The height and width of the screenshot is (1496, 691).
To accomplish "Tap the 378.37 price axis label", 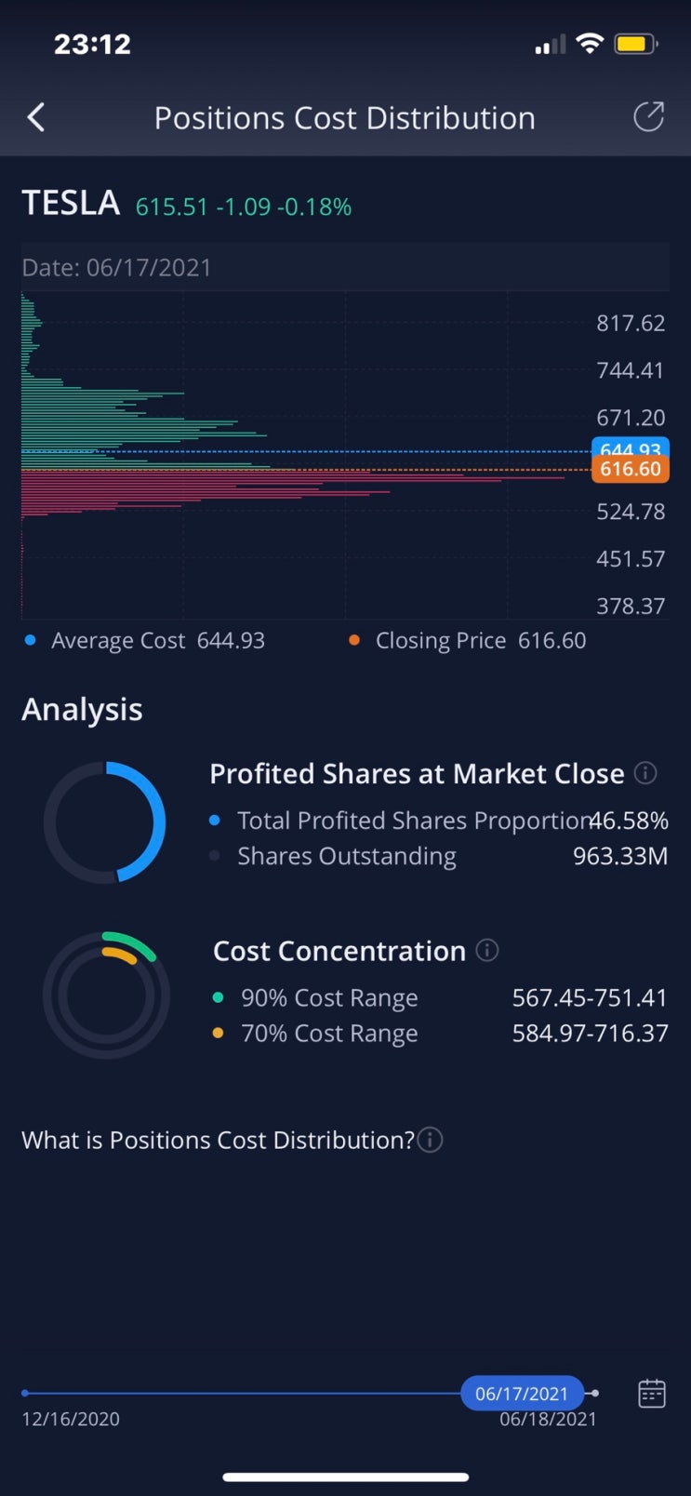I will point(631,606).
